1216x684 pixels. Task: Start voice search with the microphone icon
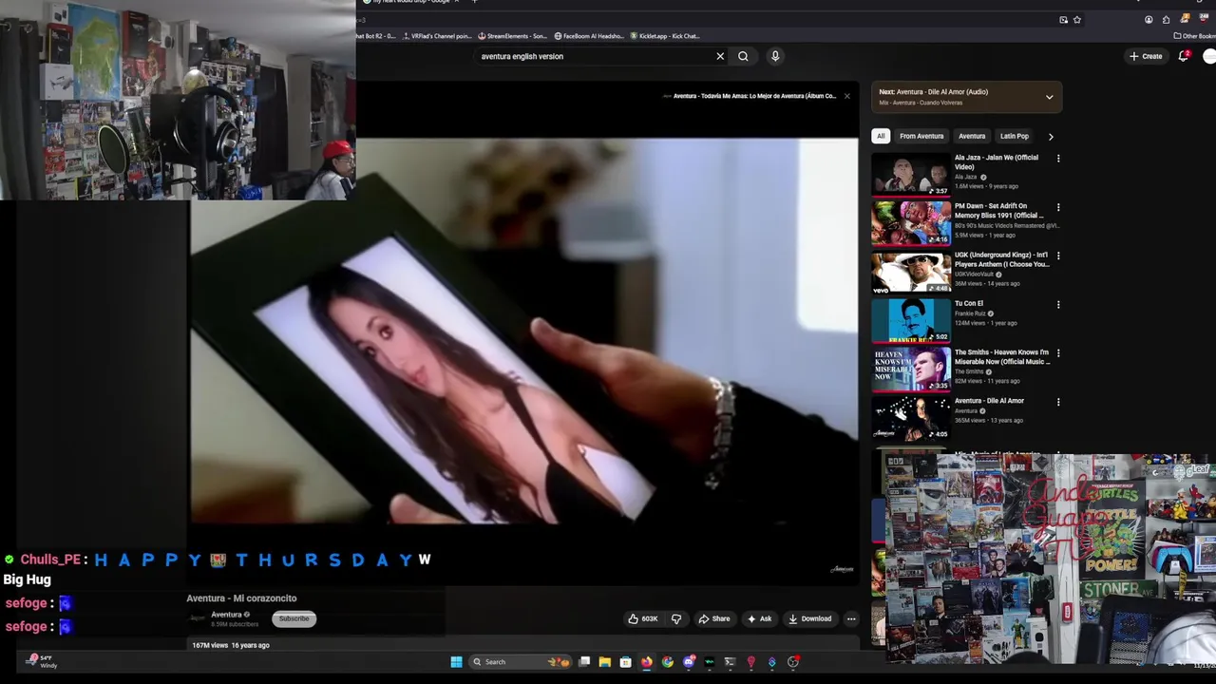(775, 56)
